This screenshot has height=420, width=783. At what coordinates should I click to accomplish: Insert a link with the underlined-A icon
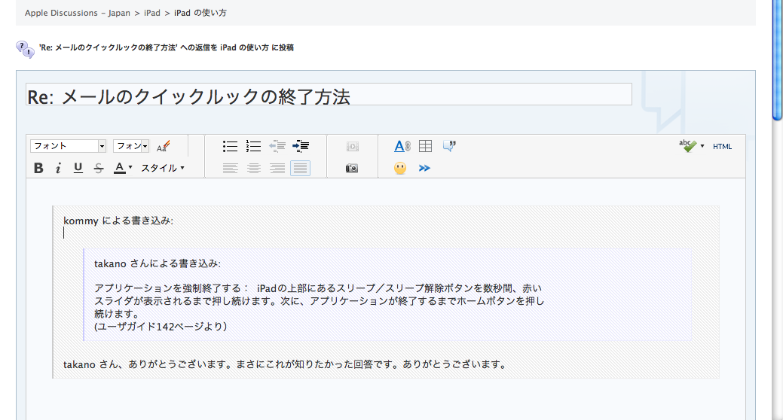402,146
